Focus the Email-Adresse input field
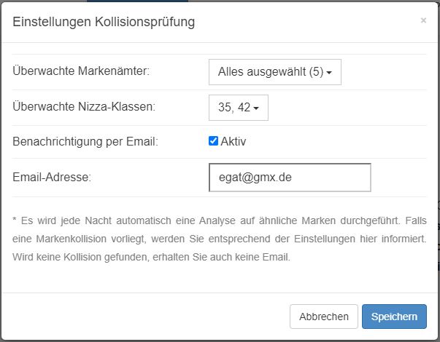The width and height of the screenshot is (440, 342). (290, 178)
